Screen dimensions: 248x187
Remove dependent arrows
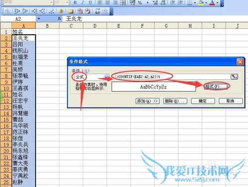(42, 11)
